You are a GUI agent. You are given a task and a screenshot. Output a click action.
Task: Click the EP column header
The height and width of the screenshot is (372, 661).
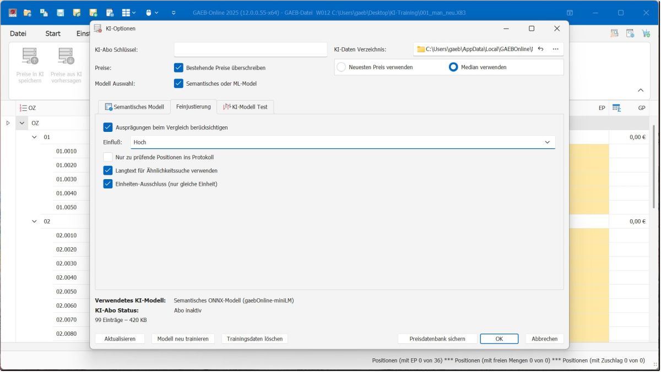tap(602, 108)
